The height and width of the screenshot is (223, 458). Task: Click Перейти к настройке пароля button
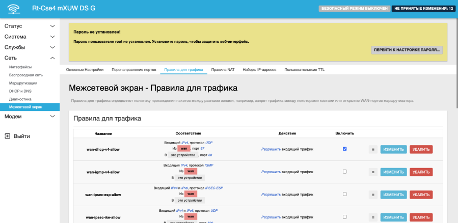pos(407,49)
